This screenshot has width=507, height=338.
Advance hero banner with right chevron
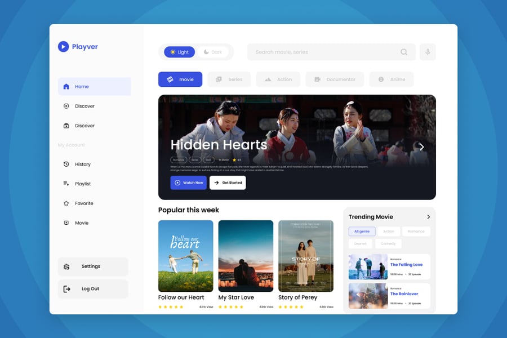tap(421, 147)
